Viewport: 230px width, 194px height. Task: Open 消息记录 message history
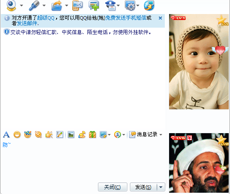tap(143, 134)
